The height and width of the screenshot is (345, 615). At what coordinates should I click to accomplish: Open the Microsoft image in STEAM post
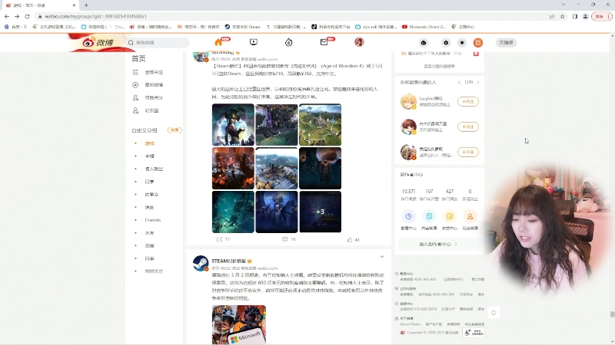pyautogui.click(x=239, y=324)
